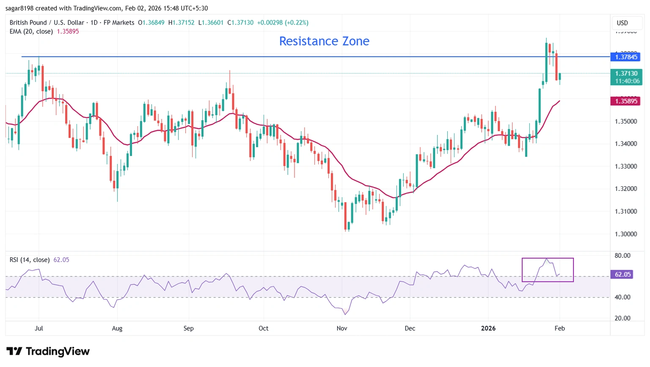Open the USD currency selector
Viewport: 650px width, 367px height.
click(622, 23)
